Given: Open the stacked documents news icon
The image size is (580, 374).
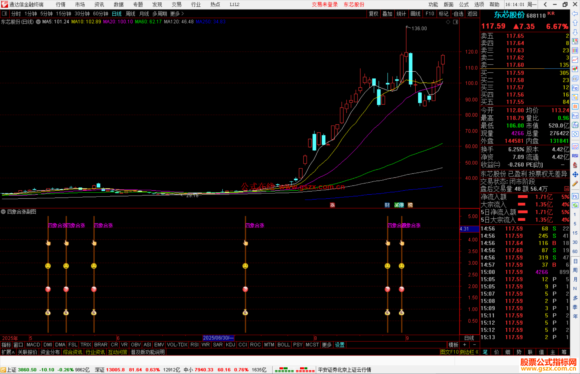Looking at the screenshot, I should pos(575,79).
